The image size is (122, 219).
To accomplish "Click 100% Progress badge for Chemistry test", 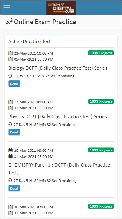I will point(101,150).
